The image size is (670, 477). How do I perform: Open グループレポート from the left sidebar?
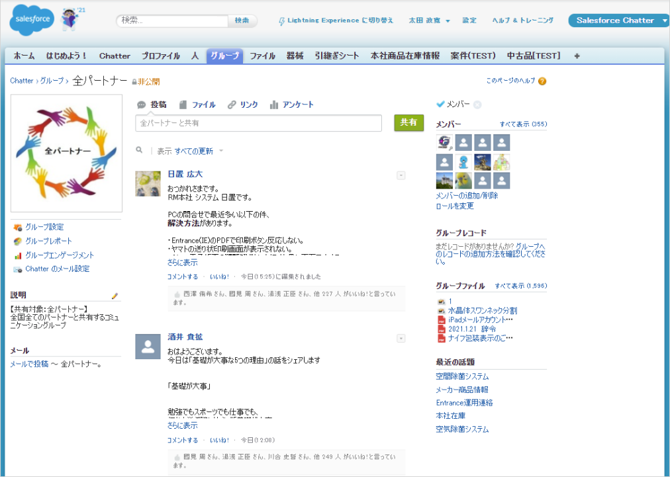[48, 241]
